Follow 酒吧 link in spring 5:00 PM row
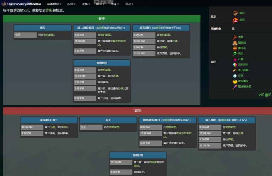 pyautogui.click(x=165, y=47)
